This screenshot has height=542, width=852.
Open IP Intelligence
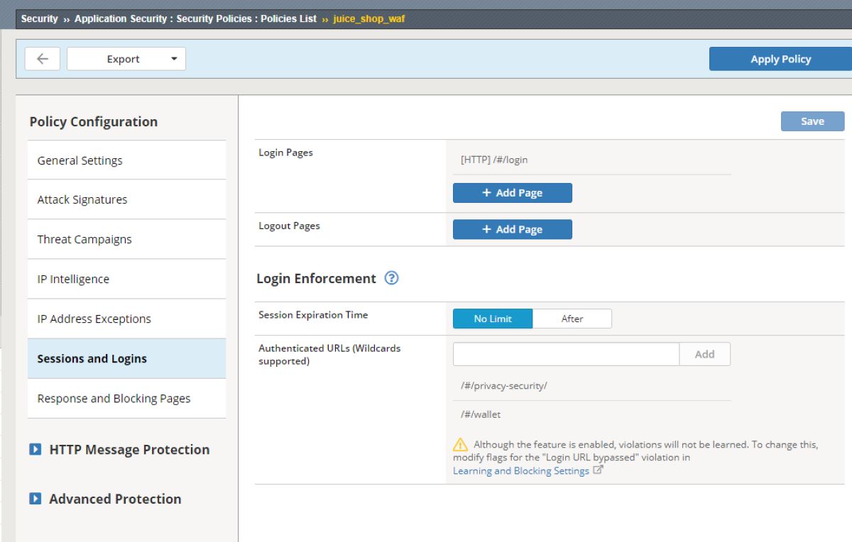[x=127, y=279]
